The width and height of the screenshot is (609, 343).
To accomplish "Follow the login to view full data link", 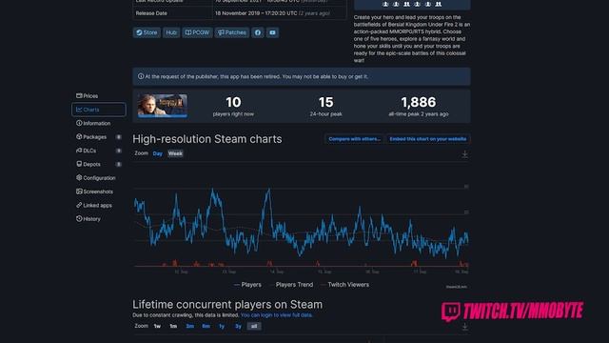I will coord(276,315).
